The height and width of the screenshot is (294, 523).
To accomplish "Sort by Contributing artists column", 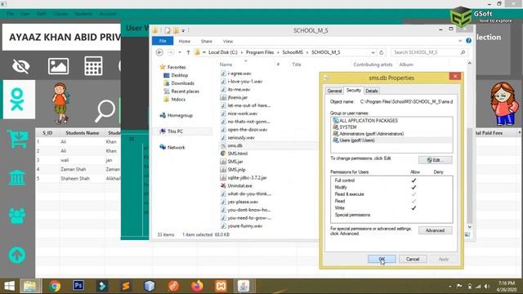I will tap(373, 65).
